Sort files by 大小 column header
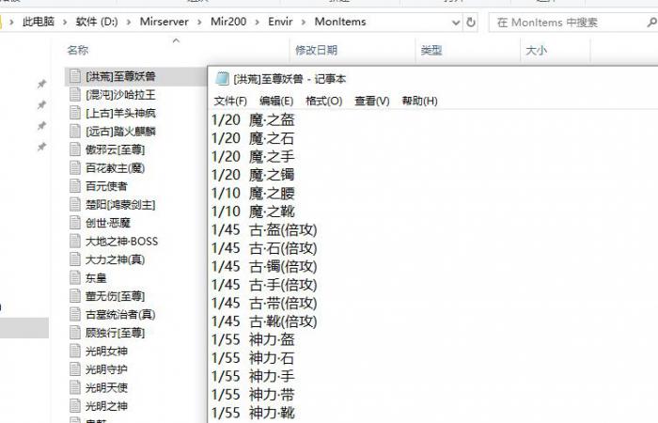The height and width of the screenshot is (423, 658). (x=537, y=51)
